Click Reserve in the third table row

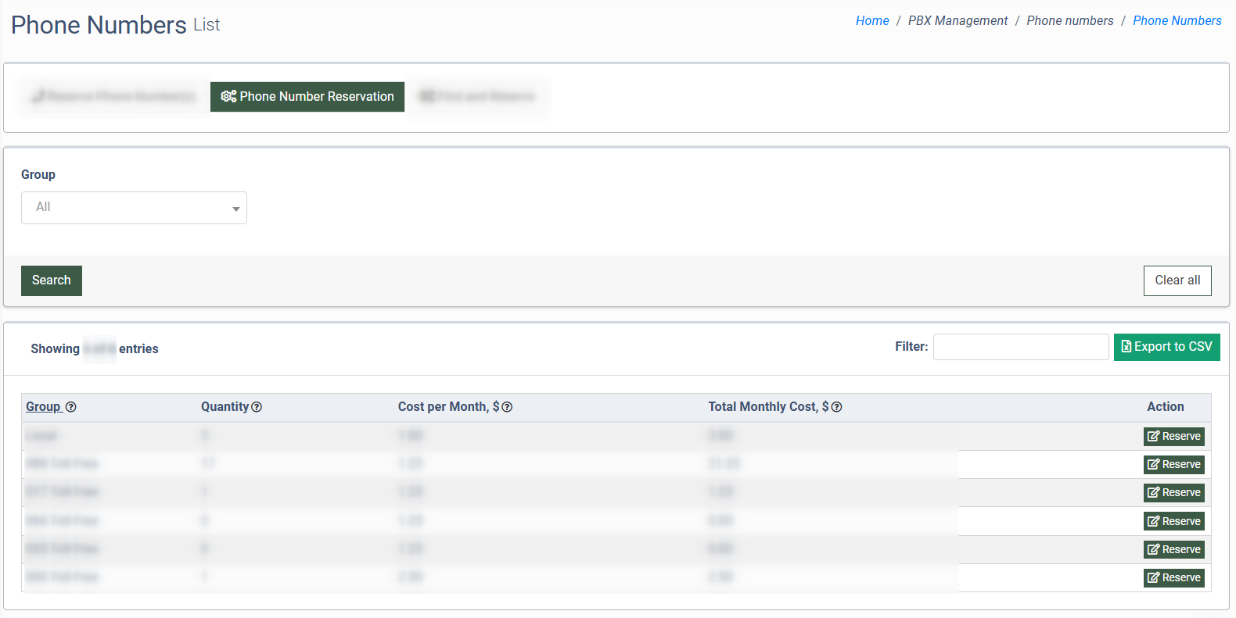[x=1173, y=493]
